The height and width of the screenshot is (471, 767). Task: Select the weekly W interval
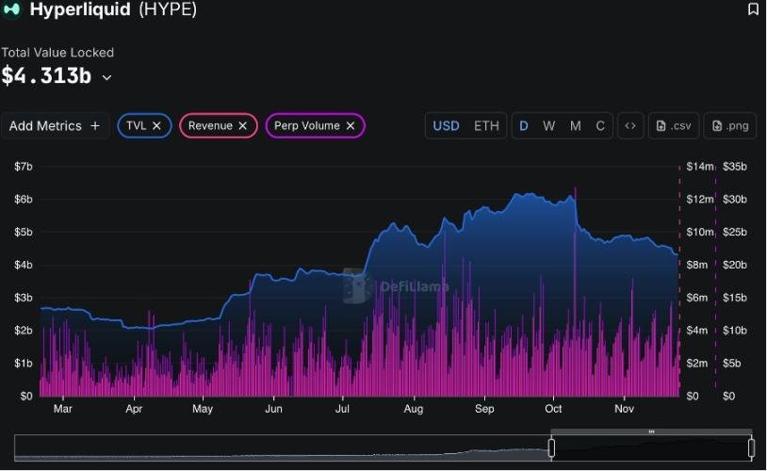pyautogui.click(x=549, y=125)
